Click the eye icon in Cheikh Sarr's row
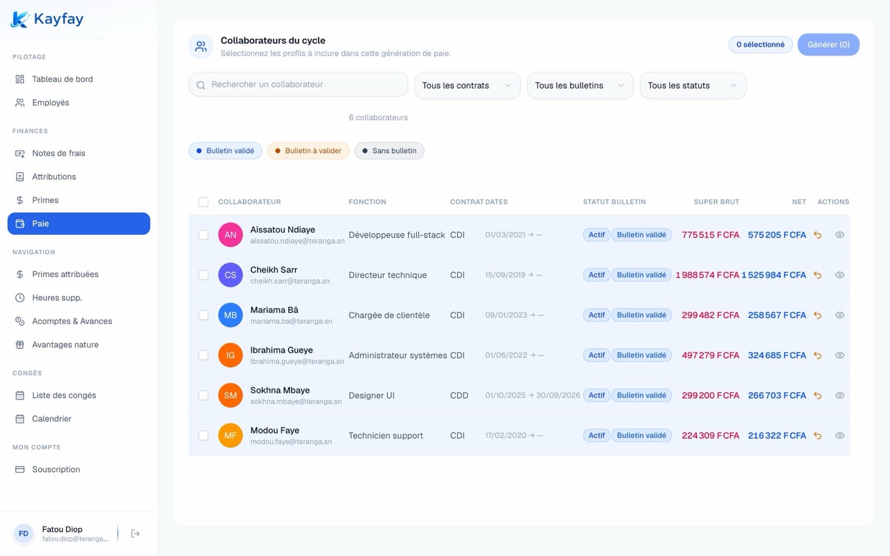890x556 pixels. [840, 275]
